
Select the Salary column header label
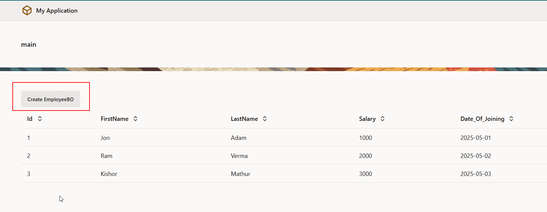pos(367,119)
